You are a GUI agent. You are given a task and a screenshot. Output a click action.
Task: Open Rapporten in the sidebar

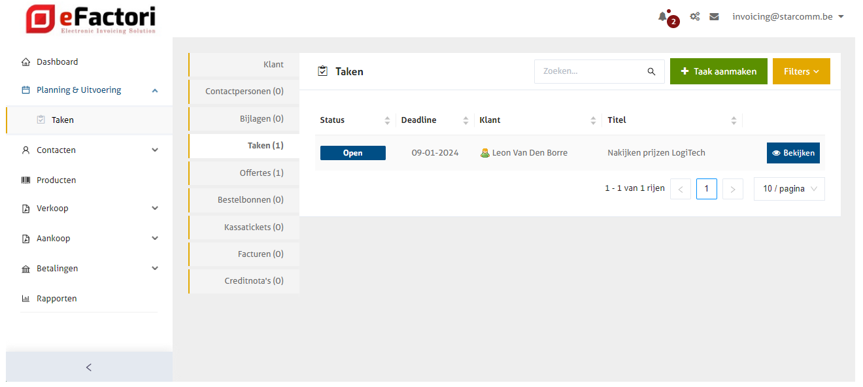point(56,299)
